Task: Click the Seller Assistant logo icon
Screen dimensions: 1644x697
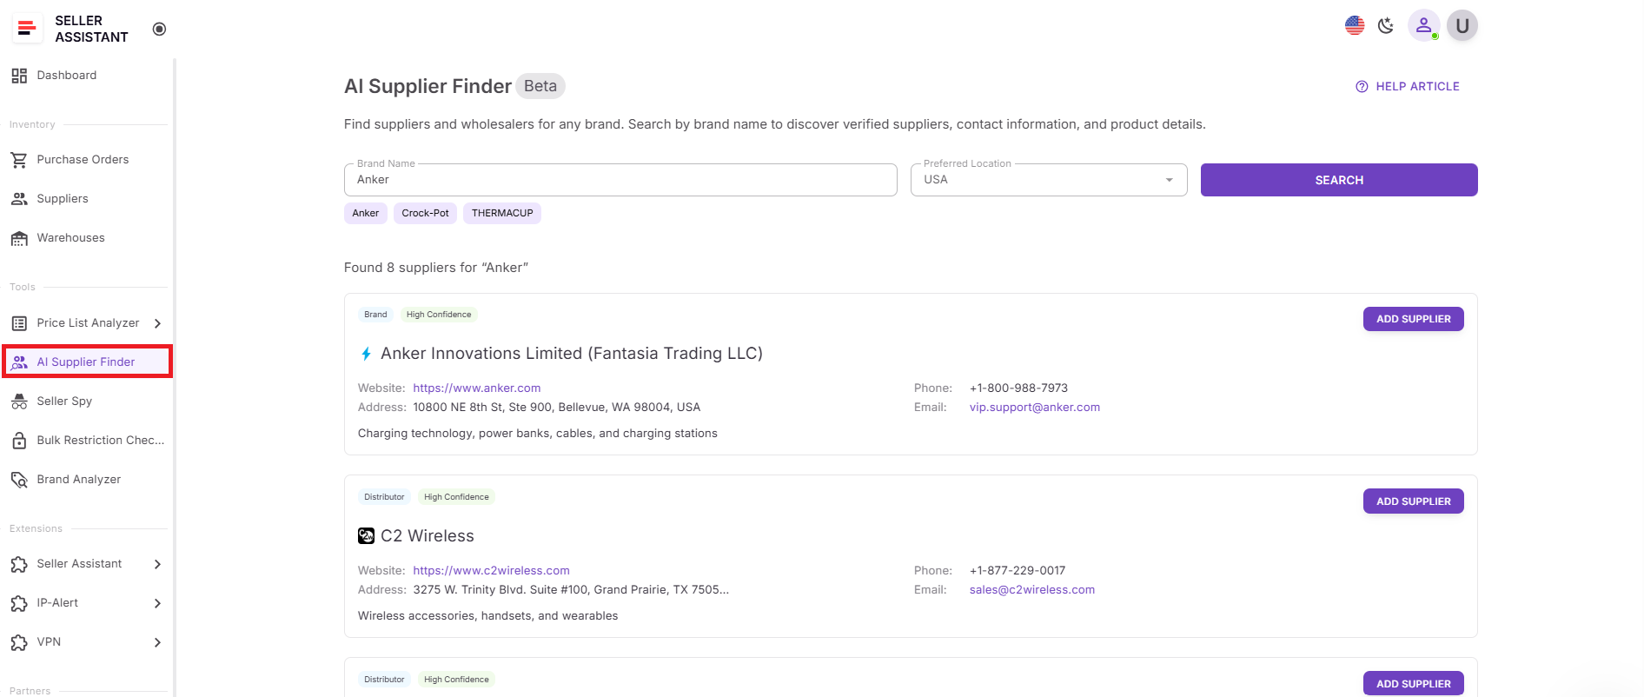Action: [x=27, y=29]
